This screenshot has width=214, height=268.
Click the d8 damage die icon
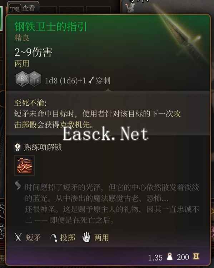(x=22, y=79)
